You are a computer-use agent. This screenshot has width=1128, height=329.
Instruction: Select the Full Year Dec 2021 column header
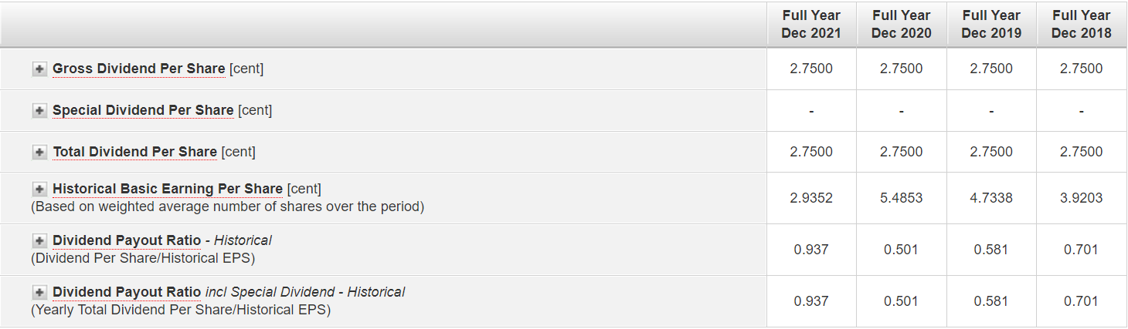[x=811, y=25]
